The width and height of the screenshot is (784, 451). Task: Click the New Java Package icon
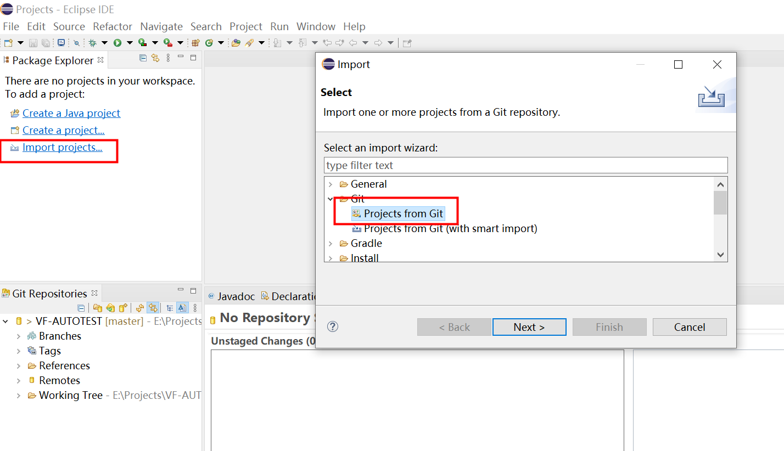[195, 43]
